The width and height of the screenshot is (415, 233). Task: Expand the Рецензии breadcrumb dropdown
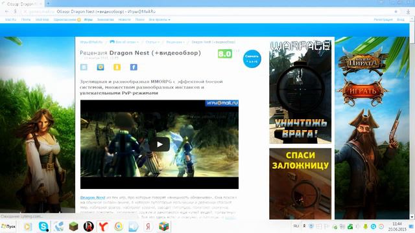pyautogui.click(x=175, y=42)
